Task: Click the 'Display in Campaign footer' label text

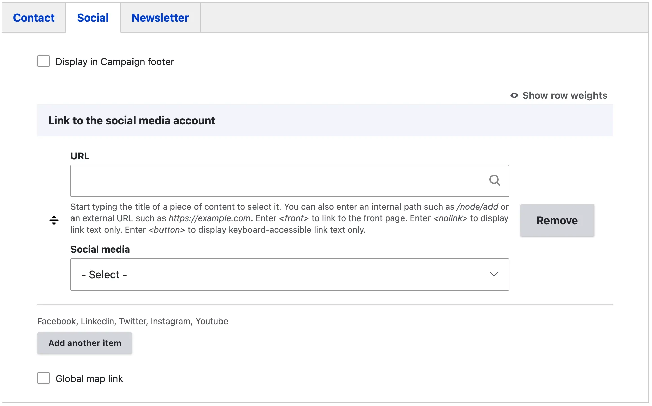Action: (115, 62)
